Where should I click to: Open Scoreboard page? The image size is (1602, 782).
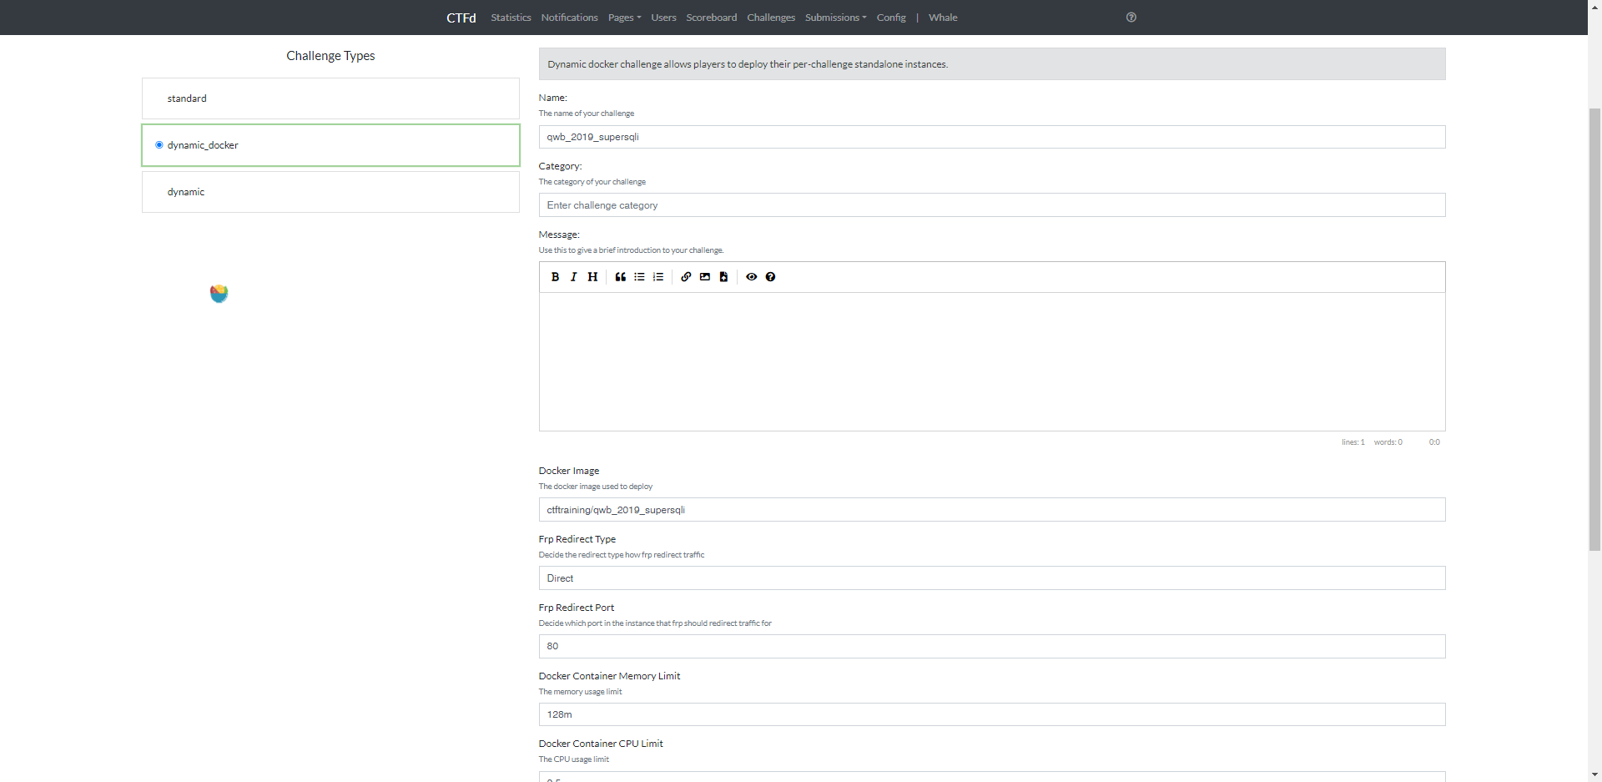(712, 18)
